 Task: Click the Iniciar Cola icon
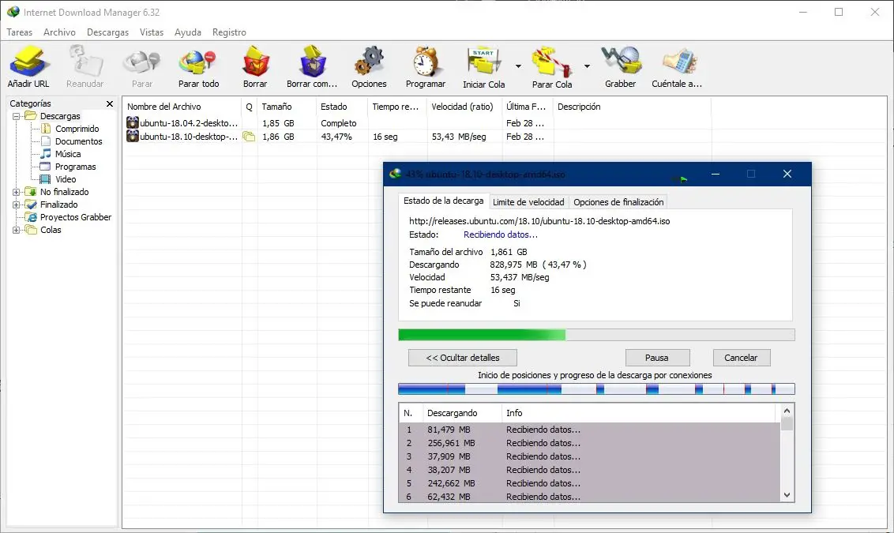[483, 66]
